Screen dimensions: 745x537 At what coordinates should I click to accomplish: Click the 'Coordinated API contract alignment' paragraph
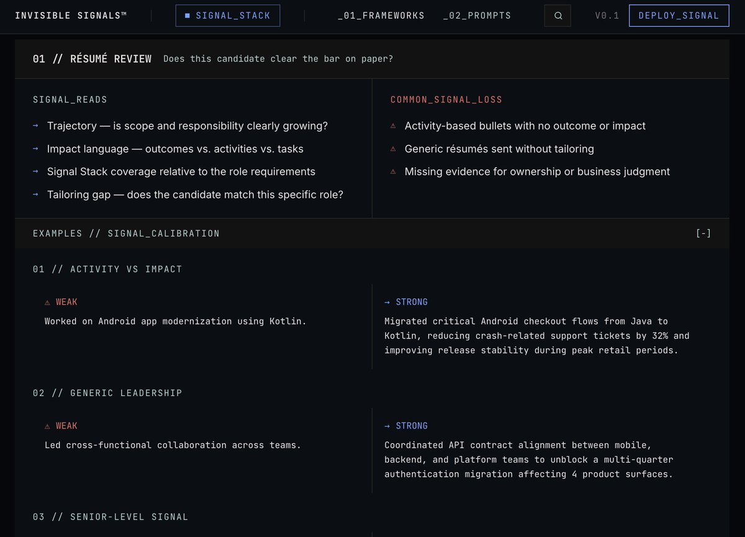point(529,459)
